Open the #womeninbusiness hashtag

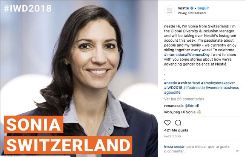222,88
